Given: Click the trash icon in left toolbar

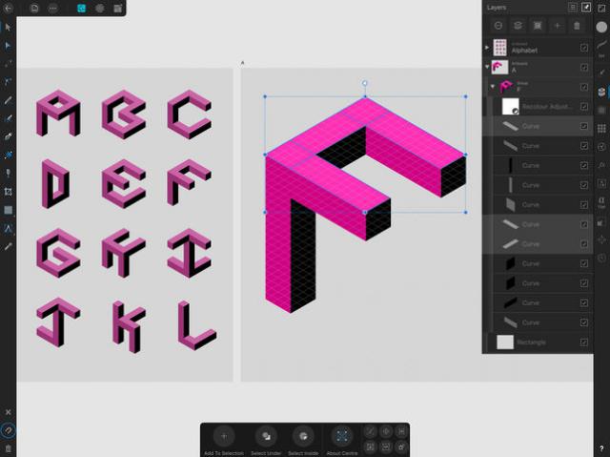Looking at the screenshot, I should click(8, 448).
